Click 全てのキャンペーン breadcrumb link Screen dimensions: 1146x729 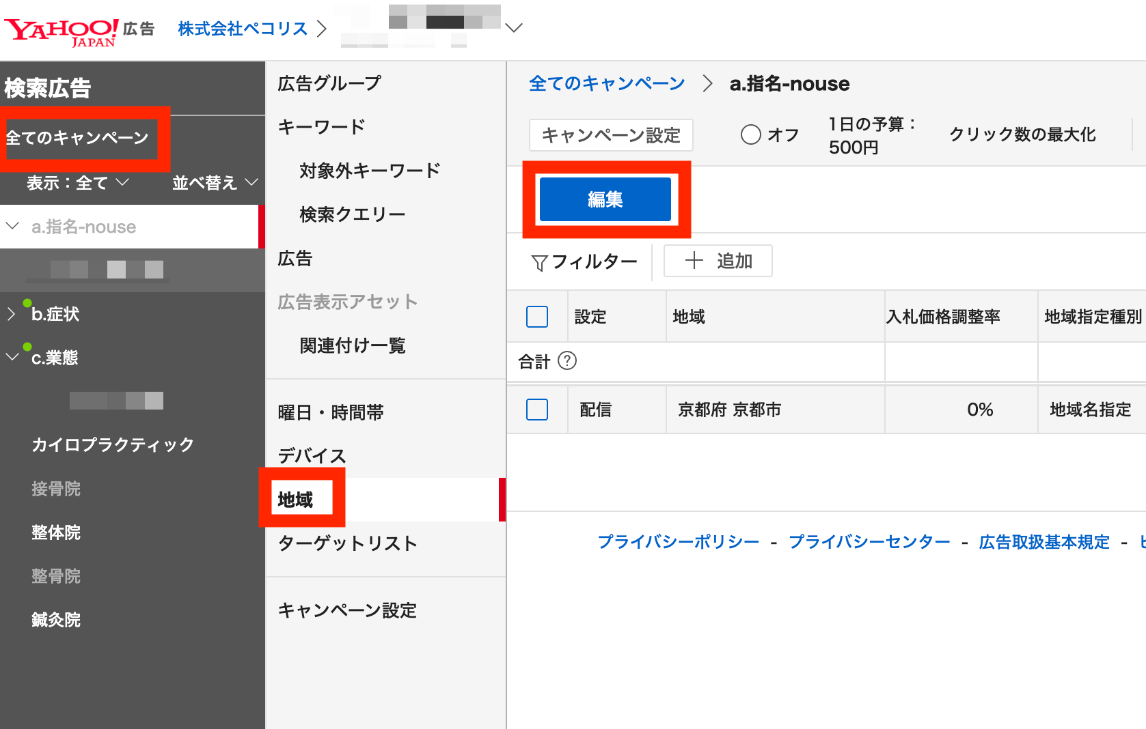click(x=606, y=84)
